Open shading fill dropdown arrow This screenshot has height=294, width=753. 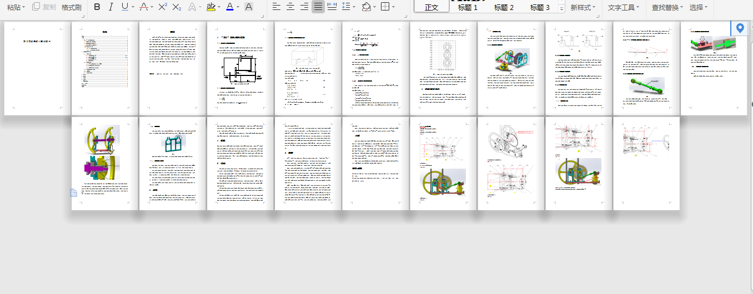pos(374,7)
